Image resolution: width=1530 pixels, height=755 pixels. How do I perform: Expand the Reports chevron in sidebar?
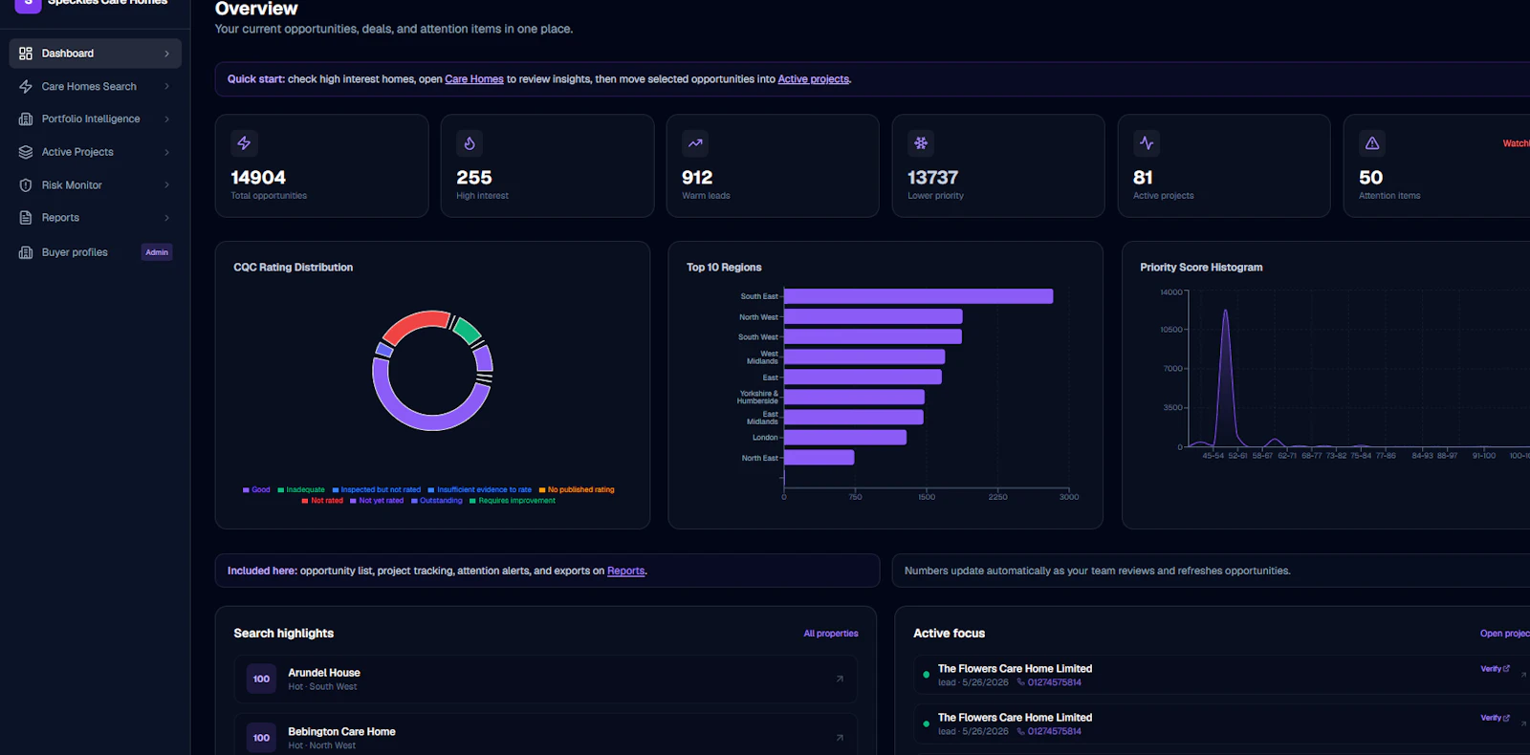pos(166,218)
